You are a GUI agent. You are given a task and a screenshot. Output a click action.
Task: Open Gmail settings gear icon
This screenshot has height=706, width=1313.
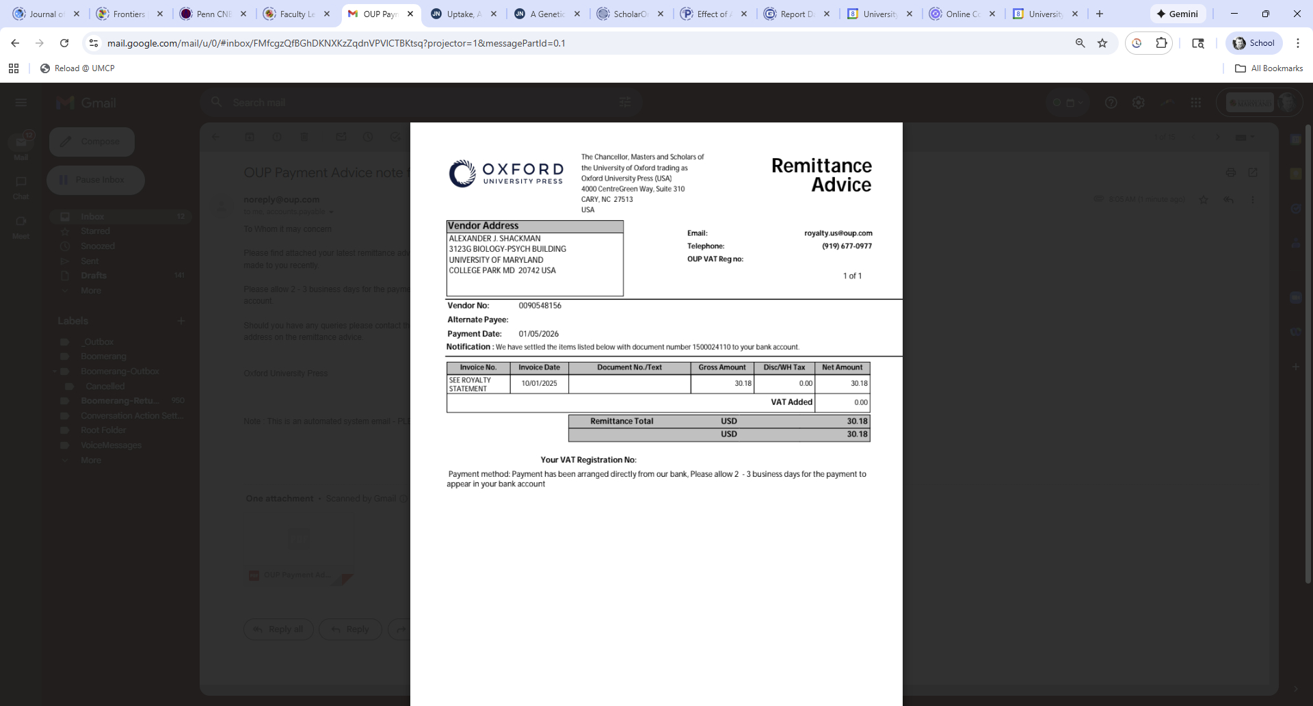click(x=1138, y=103)
